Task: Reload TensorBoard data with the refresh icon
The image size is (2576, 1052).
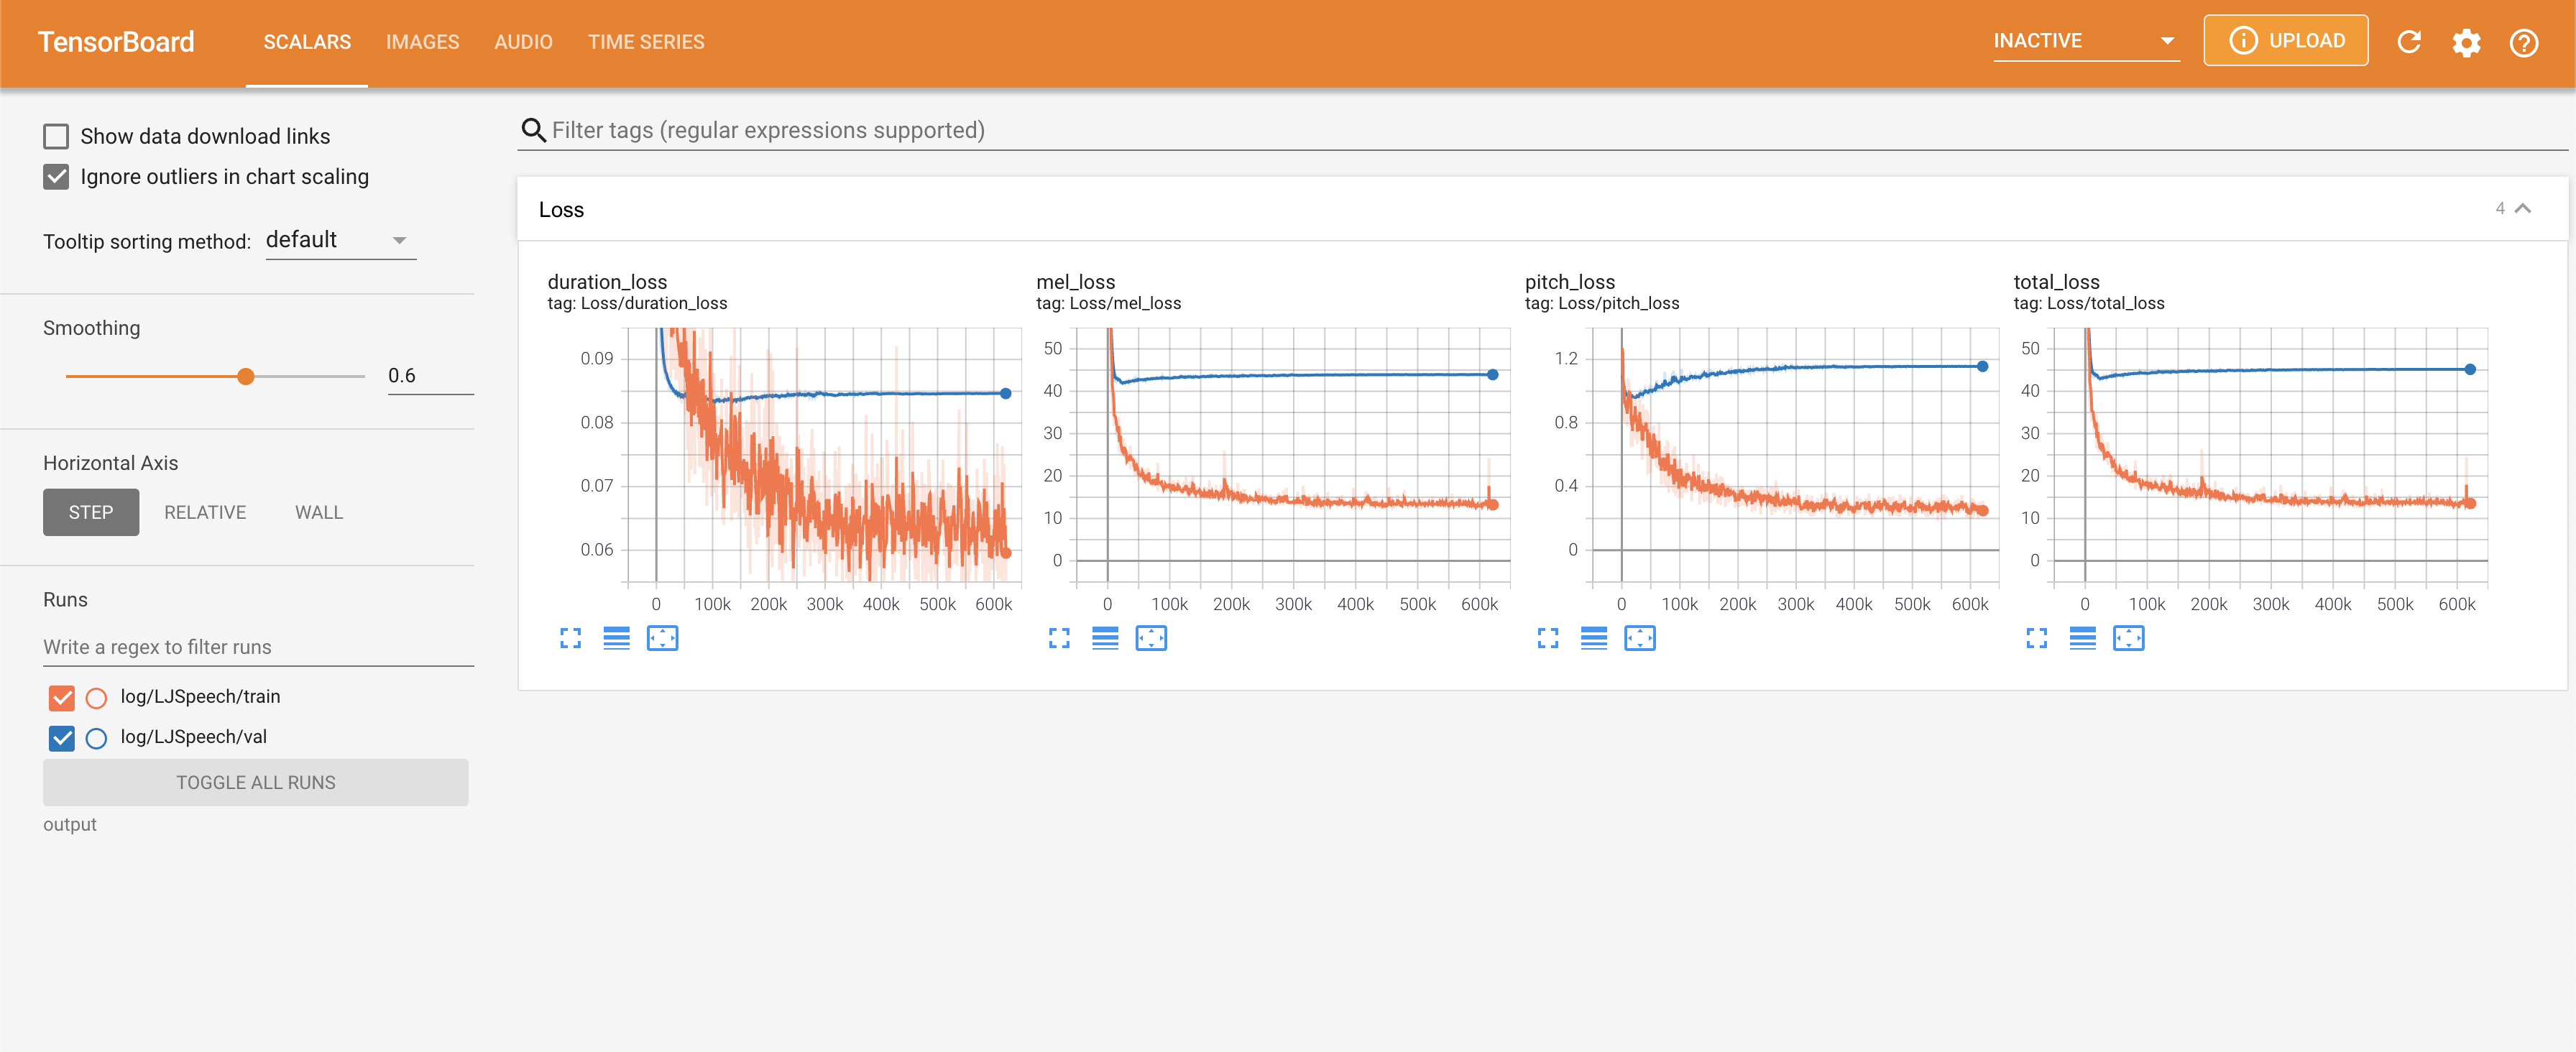Action: coord(2409,42)
